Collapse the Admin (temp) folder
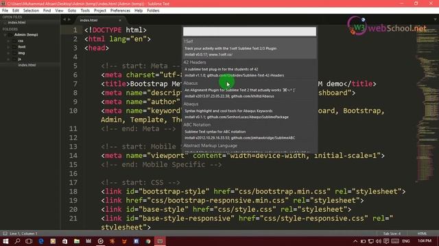The image size is (439, 246). coord(5,35)
